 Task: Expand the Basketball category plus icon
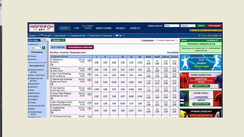[x=29, y=84]
